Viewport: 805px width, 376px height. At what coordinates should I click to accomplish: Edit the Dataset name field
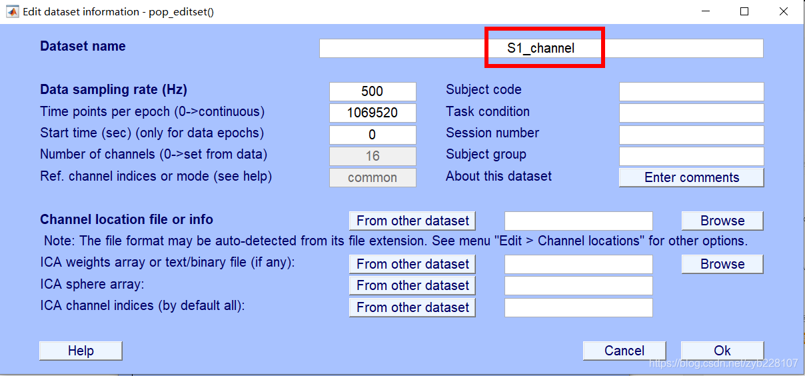click(541, 48)
